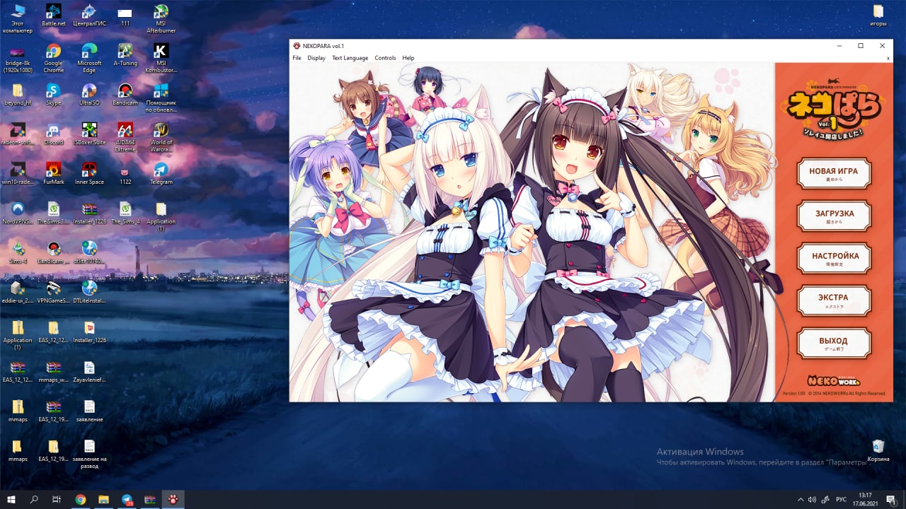The height and width of the screenshot is (509, 906).
Task: Launch World of Warcraft shortcut
Action: click(161, 137)
